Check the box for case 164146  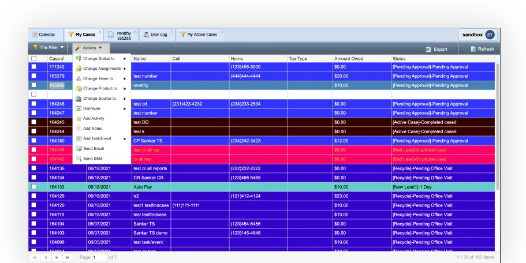[x=34, y=150]
